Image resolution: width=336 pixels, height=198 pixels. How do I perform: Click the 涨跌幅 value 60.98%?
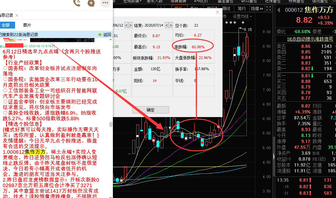click(x=198, y=47)
